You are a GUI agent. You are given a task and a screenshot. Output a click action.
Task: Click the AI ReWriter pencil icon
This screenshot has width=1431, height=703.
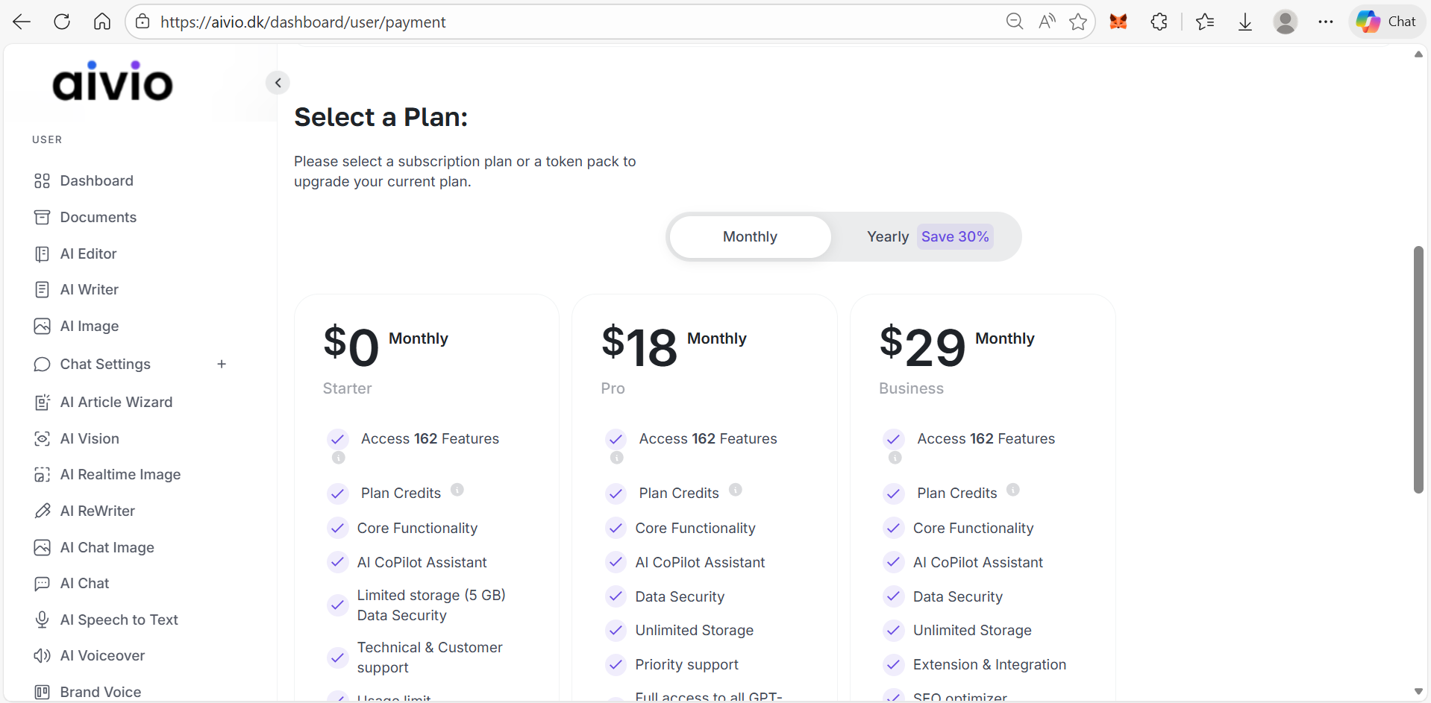pyautogui.click(x=43, y=511)
